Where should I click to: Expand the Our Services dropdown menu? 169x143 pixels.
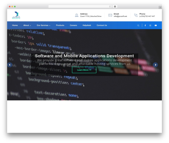coord(44,25)
